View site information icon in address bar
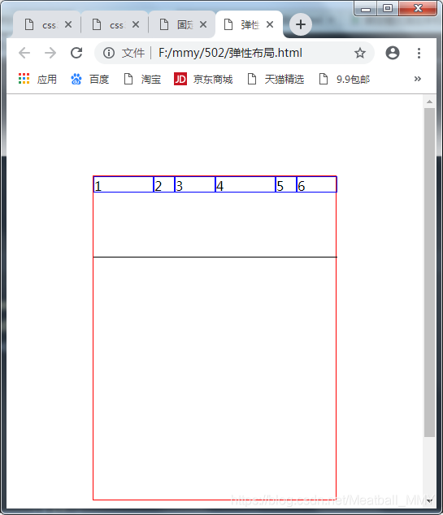This screenshot has width=443, height=515. pyautogui.click(x=109, y=53)
